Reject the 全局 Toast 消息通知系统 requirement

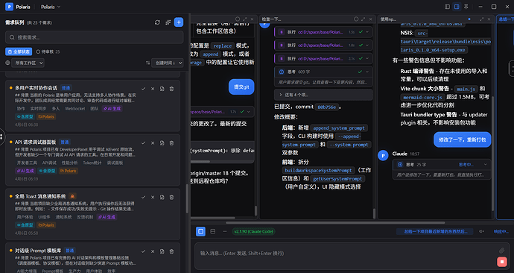pos(153,197)
